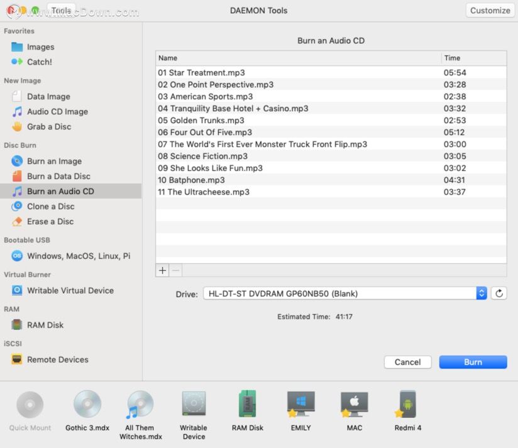This screenshot has width=518, height=448.
Task: Click the Writable Device drive icon in dock
Action: [x=194, y=403]
